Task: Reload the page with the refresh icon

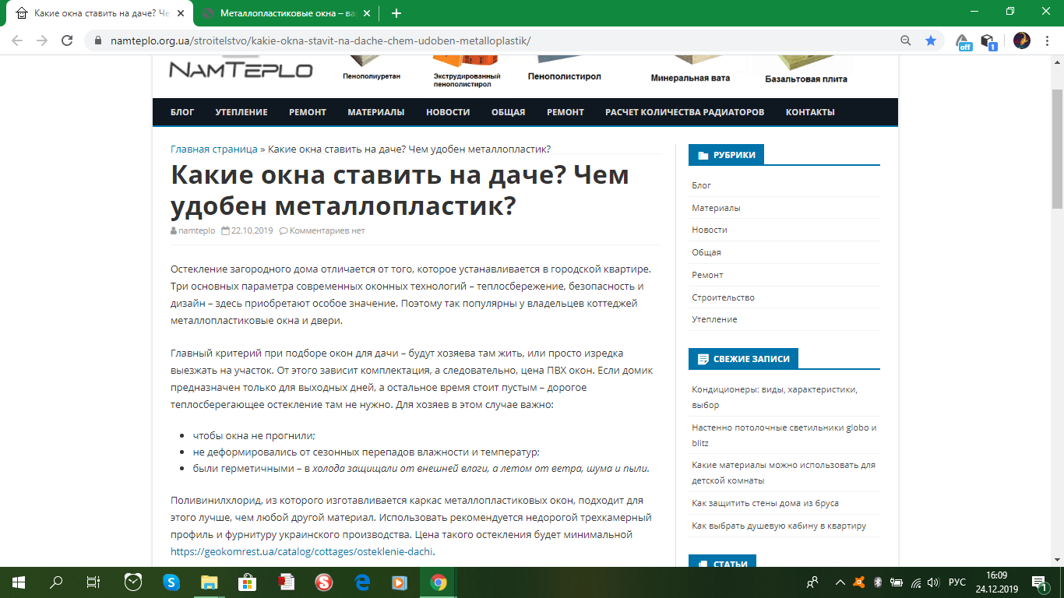Action: click(x=68, y=40)
